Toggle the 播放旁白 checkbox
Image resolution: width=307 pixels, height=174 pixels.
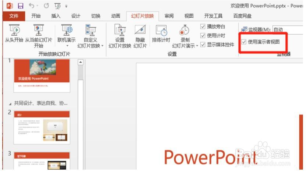tap(203, 26)
